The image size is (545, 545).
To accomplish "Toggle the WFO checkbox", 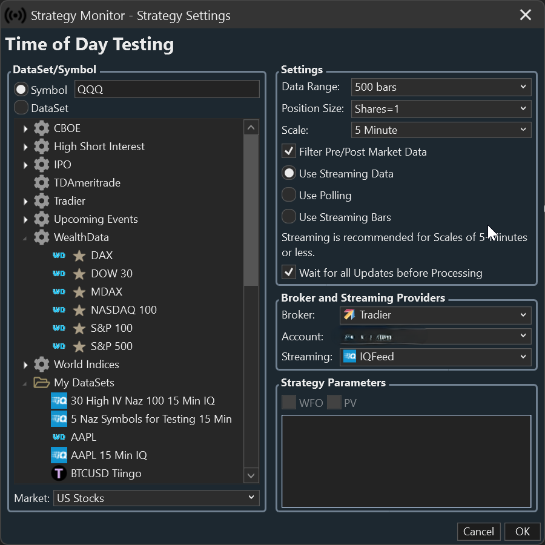I will pyautogui.click(x=289, y=403).
